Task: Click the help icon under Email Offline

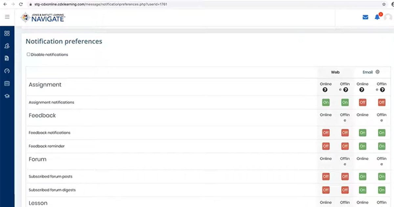Action: click(382, 90)
